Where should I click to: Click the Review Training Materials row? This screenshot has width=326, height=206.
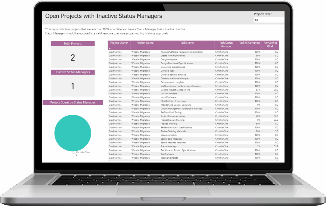point(193,131)
